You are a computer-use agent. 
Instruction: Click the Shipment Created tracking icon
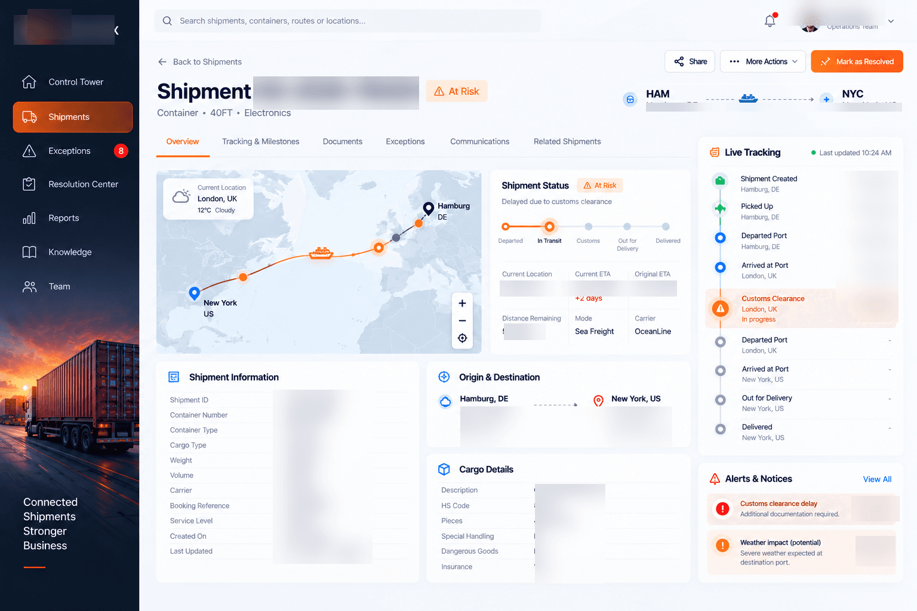721,181
